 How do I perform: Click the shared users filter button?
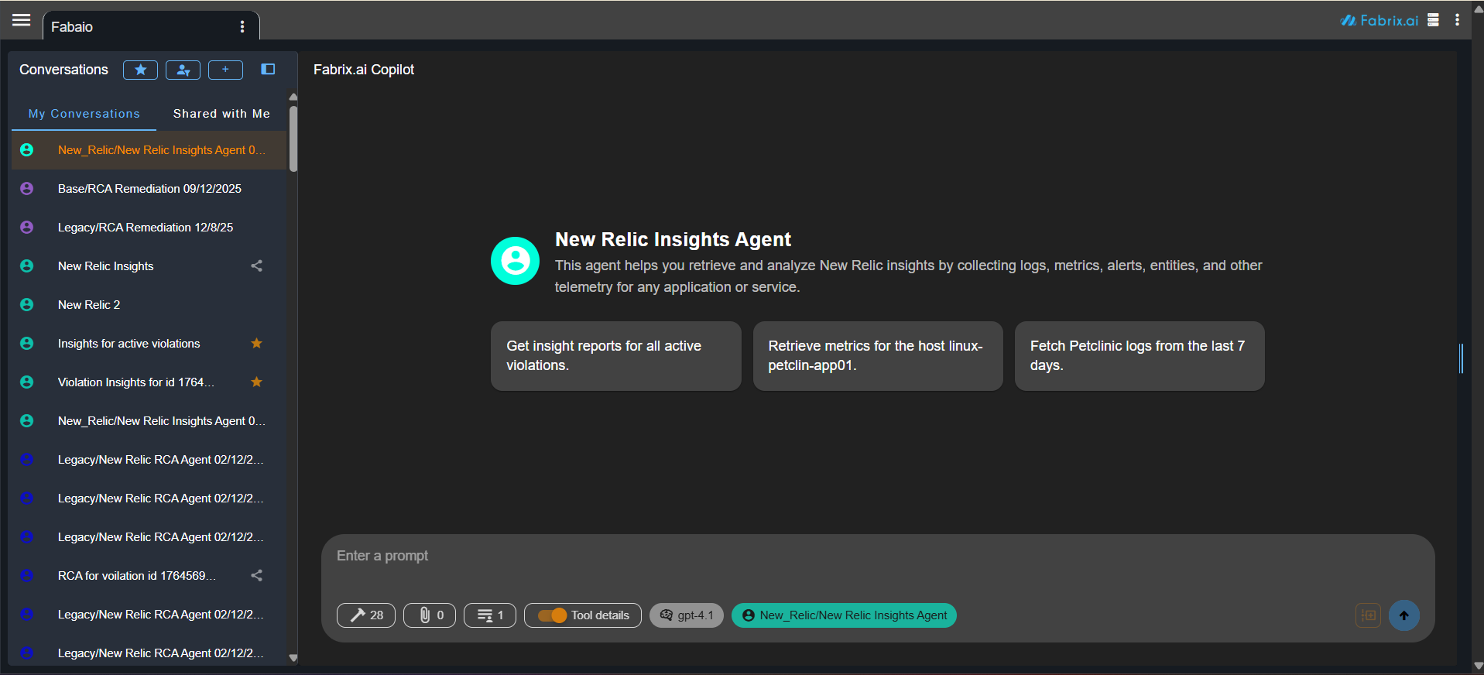(x=183, y=70)
